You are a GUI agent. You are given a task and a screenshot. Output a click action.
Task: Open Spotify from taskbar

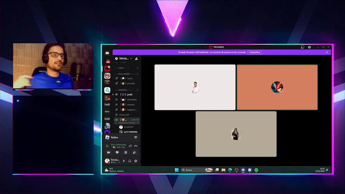256,170
